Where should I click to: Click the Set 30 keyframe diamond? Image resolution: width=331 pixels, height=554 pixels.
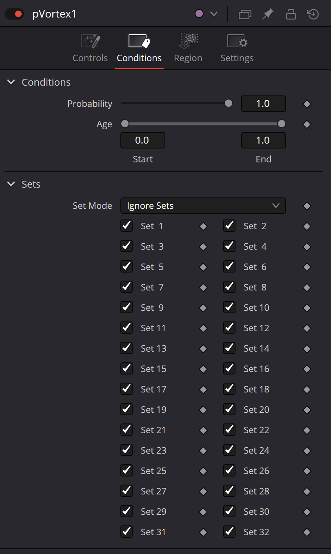point(307,512)
